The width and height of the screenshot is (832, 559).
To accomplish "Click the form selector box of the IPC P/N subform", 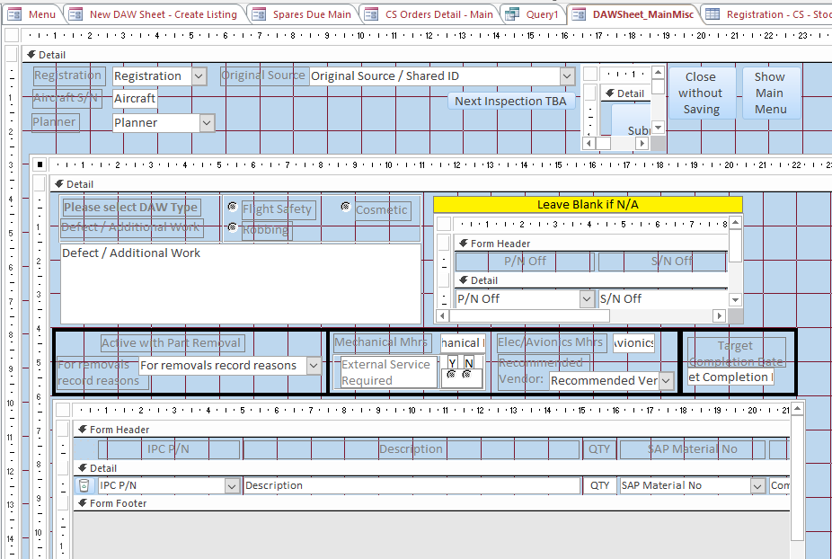I will [63, 410].
